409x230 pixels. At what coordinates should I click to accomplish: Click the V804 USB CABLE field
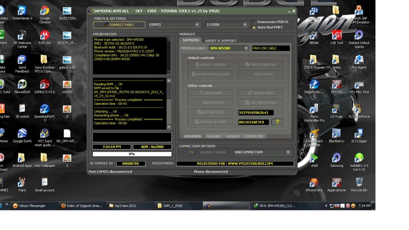point(271,48)
